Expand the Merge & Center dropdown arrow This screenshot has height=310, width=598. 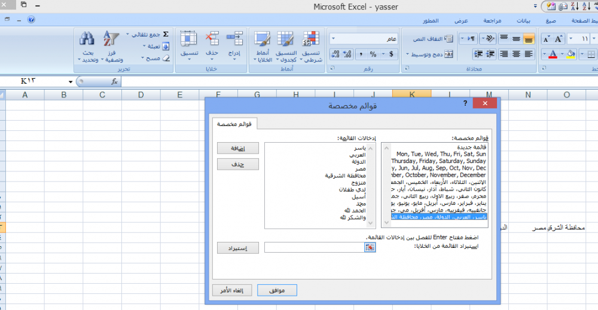(407, 54)
